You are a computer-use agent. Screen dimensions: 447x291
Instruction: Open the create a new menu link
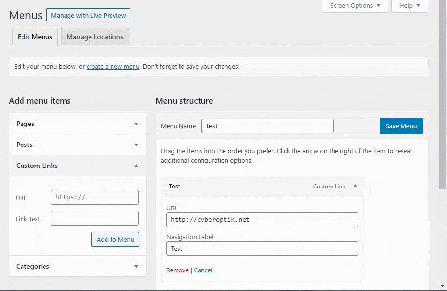[x=112, y=66]
